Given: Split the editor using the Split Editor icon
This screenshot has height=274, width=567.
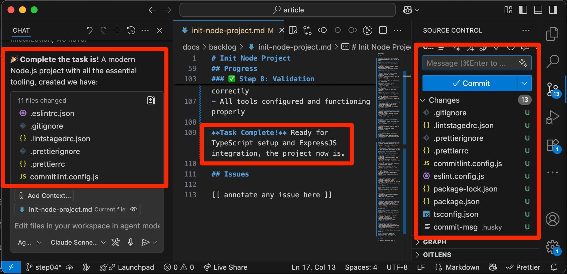Looking at the screenshot, I should coord(383,30).
